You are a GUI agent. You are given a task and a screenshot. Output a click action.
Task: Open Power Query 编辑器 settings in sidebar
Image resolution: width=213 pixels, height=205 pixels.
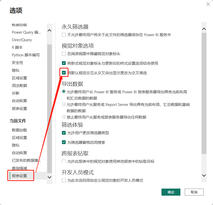(26, 32)
